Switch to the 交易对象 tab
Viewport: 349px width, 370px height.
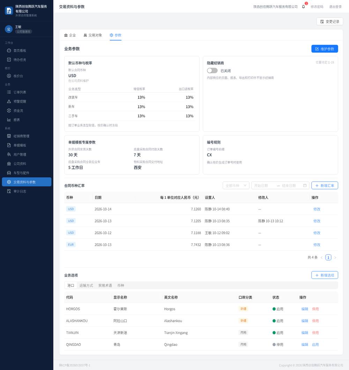(93, 35)
